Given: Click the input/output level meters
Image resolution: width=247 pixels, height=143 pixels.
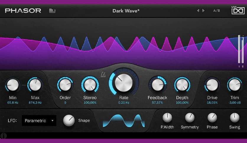Looking at the screenshot, I should (x=241, y=51).
